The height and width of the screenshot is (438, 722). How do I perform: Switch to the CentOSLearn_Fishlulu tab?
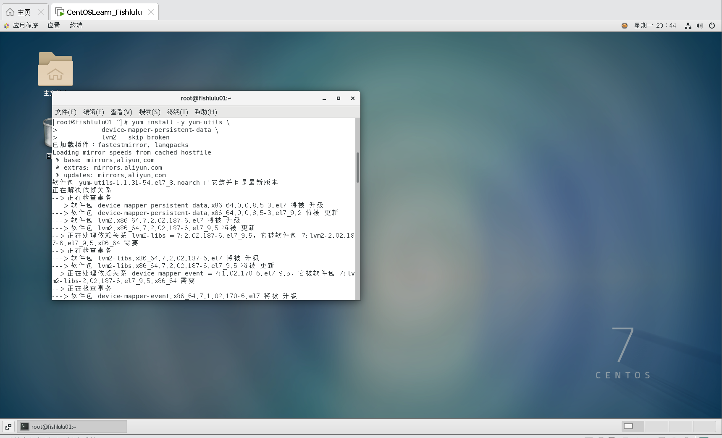104,12
